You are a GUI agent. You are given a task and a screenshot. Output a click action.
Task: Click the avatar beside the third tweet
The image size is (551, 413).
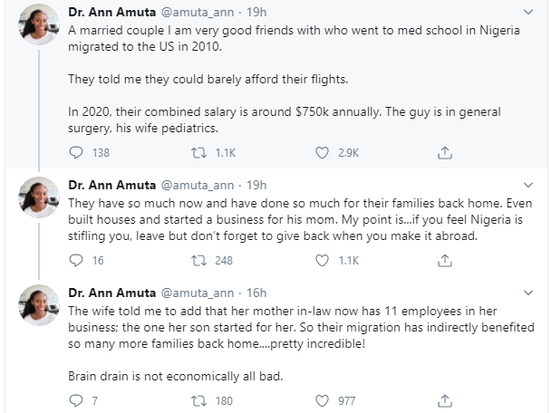click(x=37, y=304)
